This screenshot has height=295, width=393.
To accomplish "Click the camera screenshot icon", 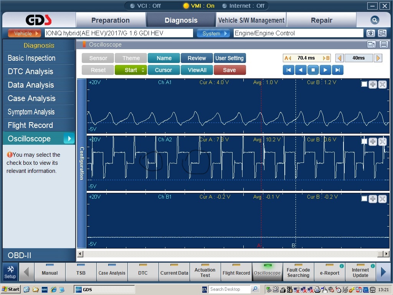I will [370, 33].
